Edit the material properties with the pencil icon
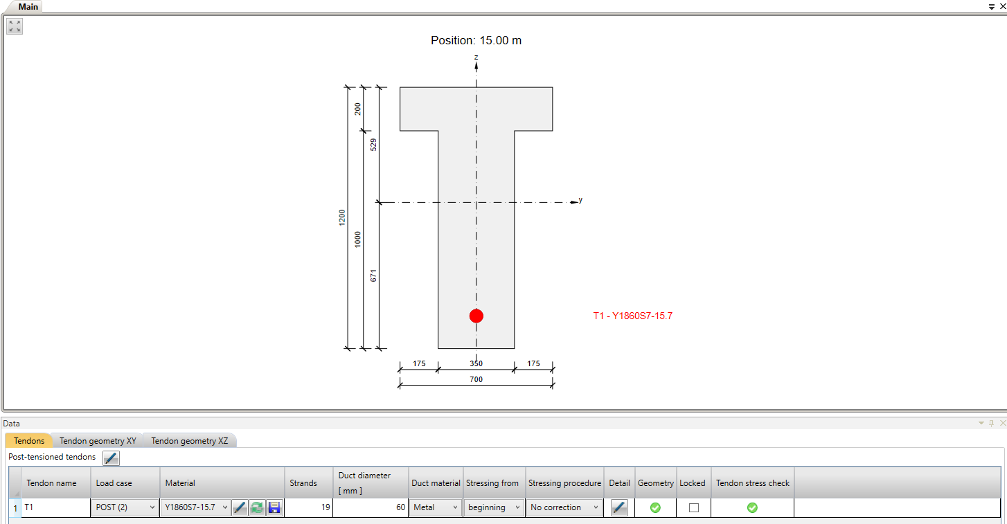 240,507
